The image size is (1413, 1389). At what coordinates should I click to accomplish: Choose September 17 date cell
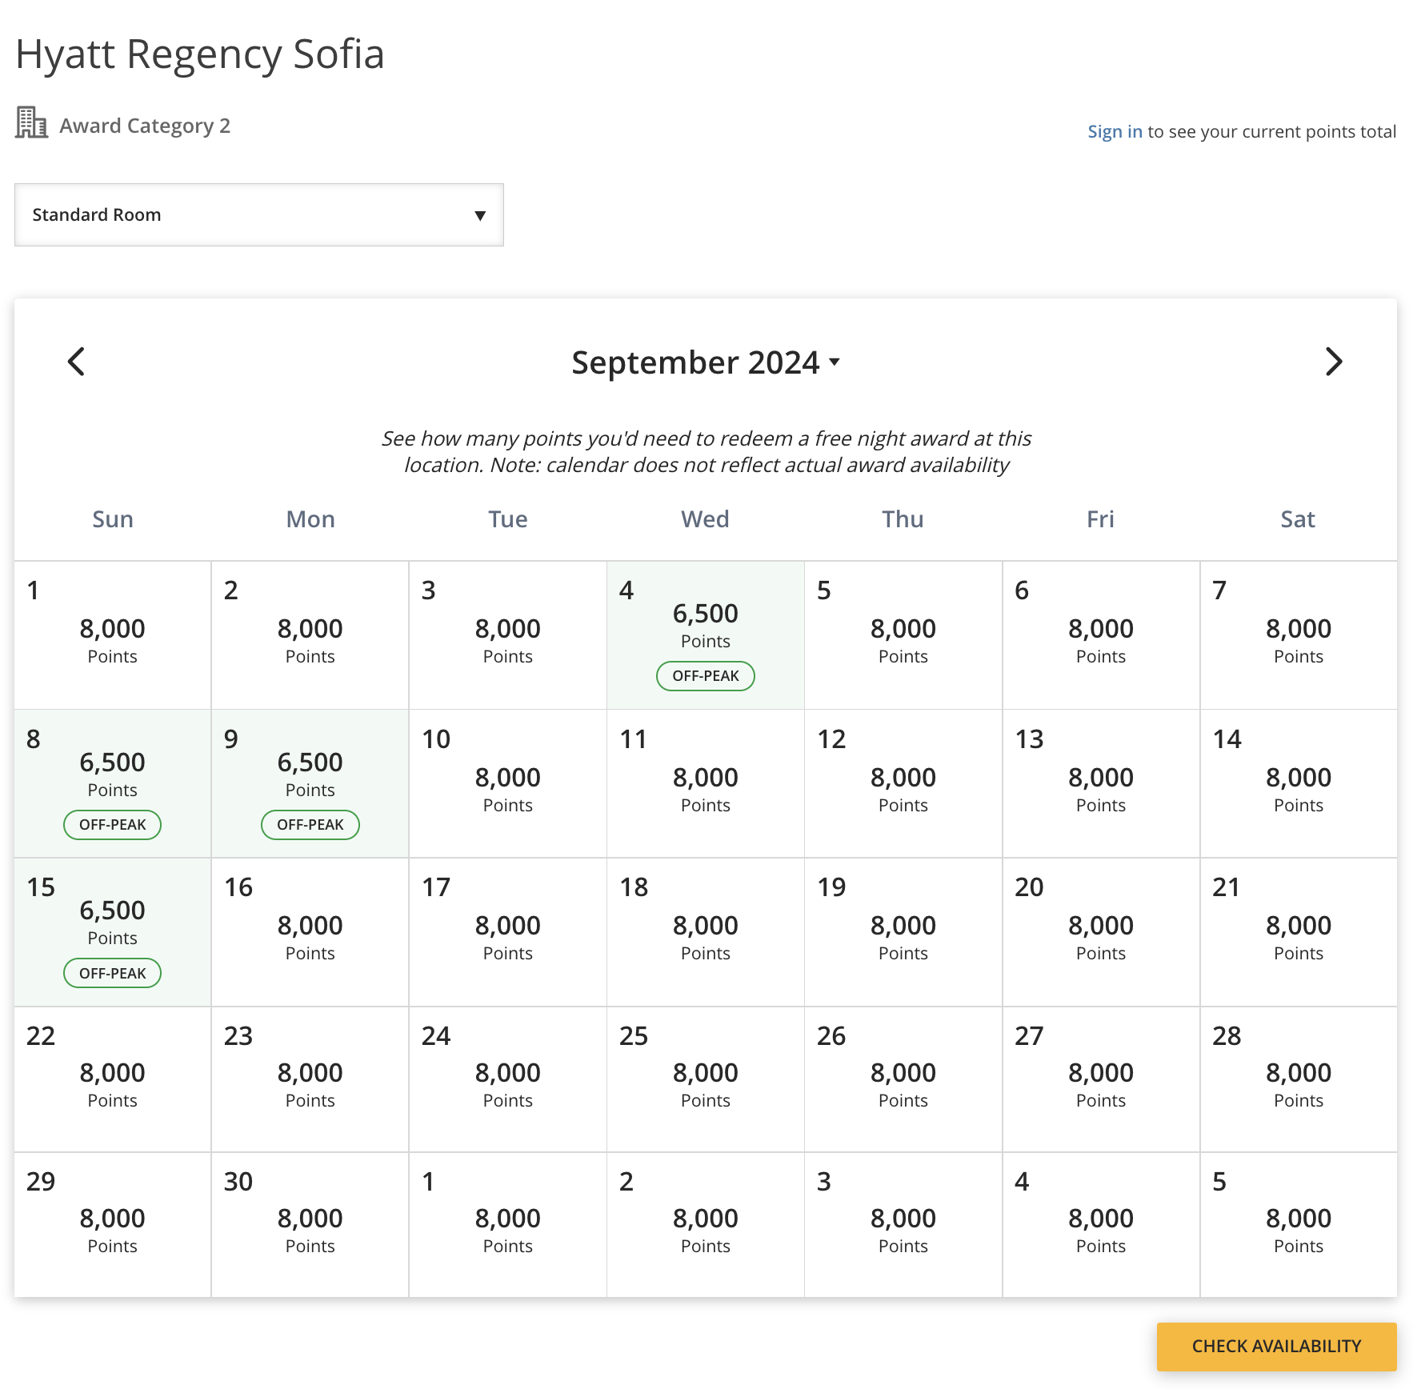508,932
